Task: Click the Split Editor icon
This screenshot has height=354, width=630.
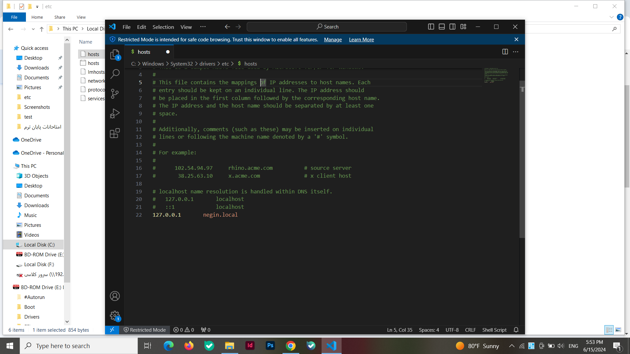Action: pos(505,51)
